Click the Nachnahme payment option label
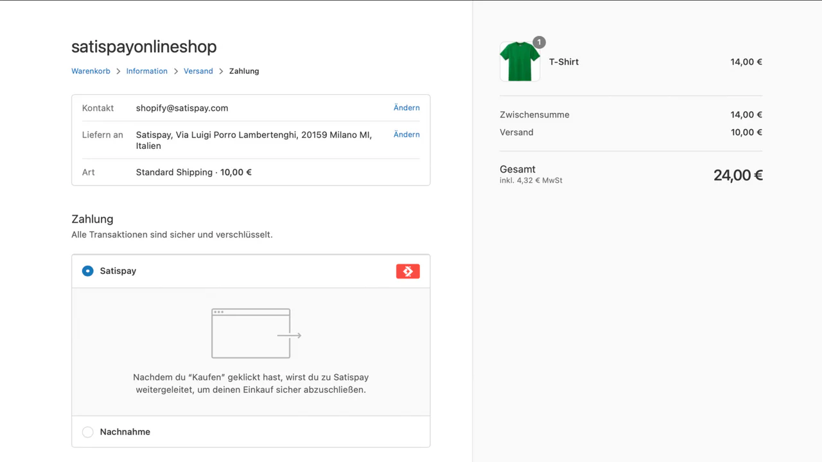822x462 pixels. click(125, 432)
